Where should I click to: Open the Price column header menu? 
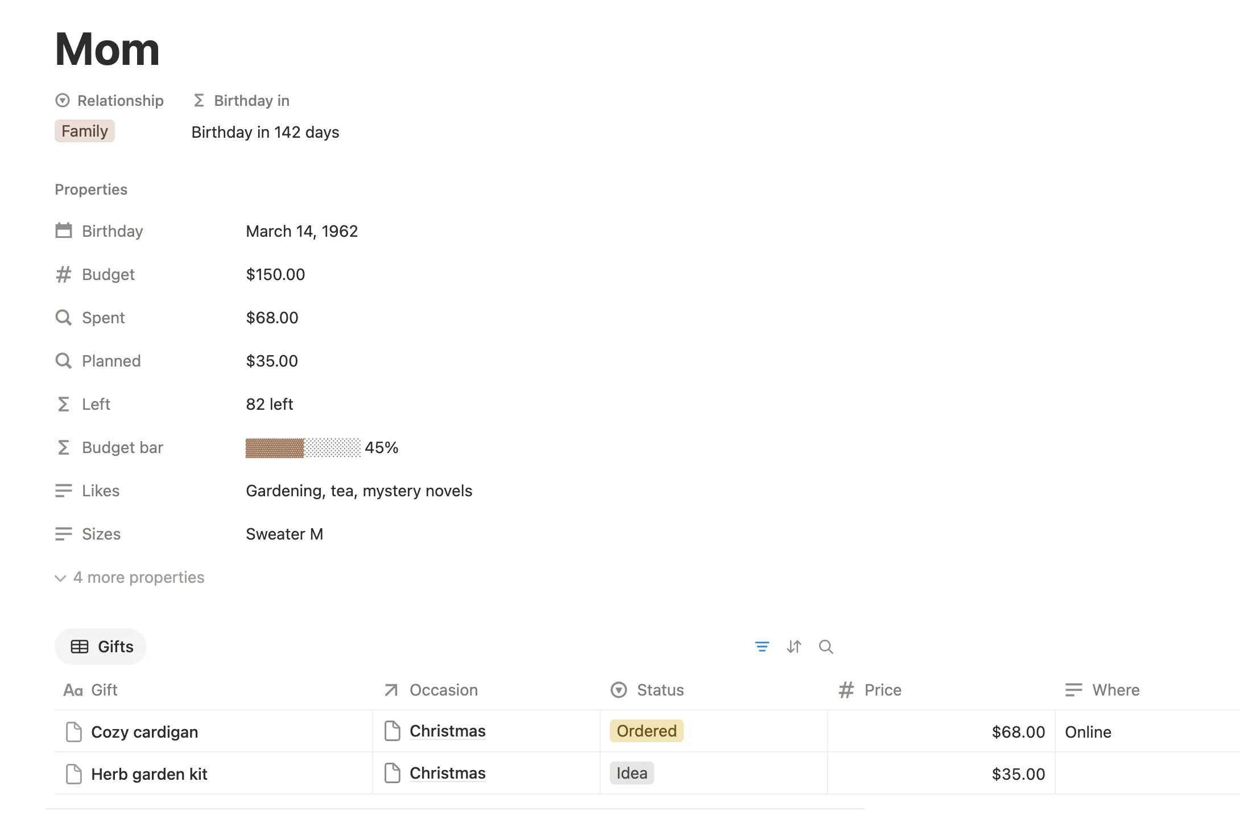pos(941,690)
